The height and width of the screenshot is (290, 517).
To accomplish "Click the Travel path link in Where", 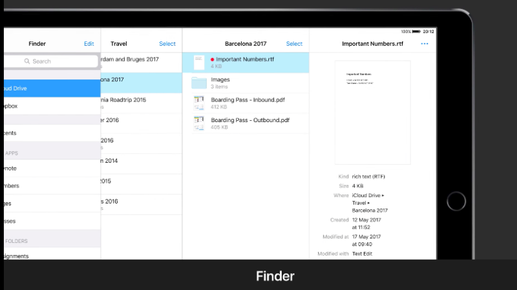I will point(361,203).
